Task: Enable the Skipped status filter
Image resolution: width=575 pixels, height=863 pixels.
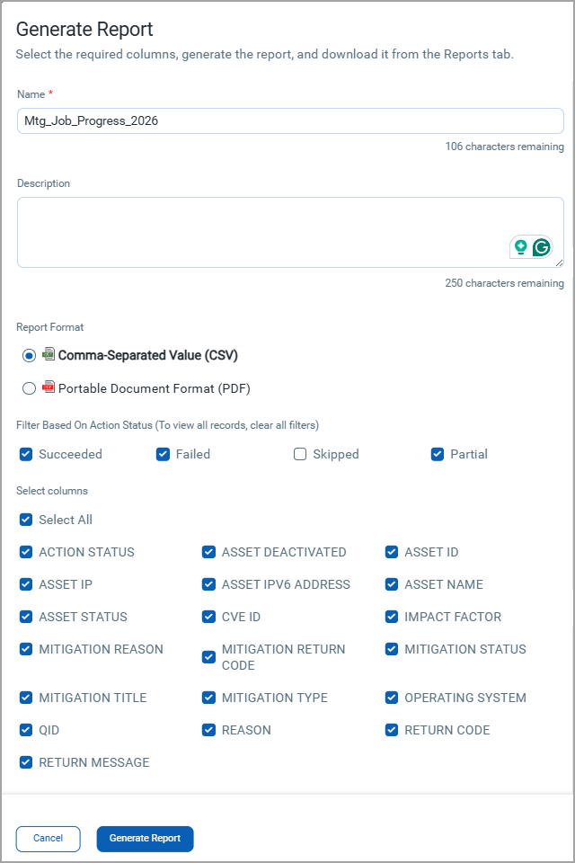Action: click(x=300, y=454)
